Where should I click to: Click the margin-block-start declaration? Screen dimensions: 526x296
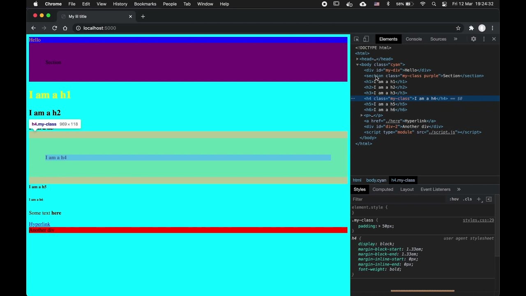390,249
